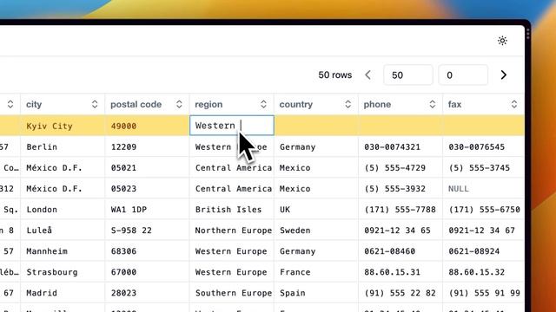
Task: Select the 030-0074321 phone cell
Action: pos(400,146)
